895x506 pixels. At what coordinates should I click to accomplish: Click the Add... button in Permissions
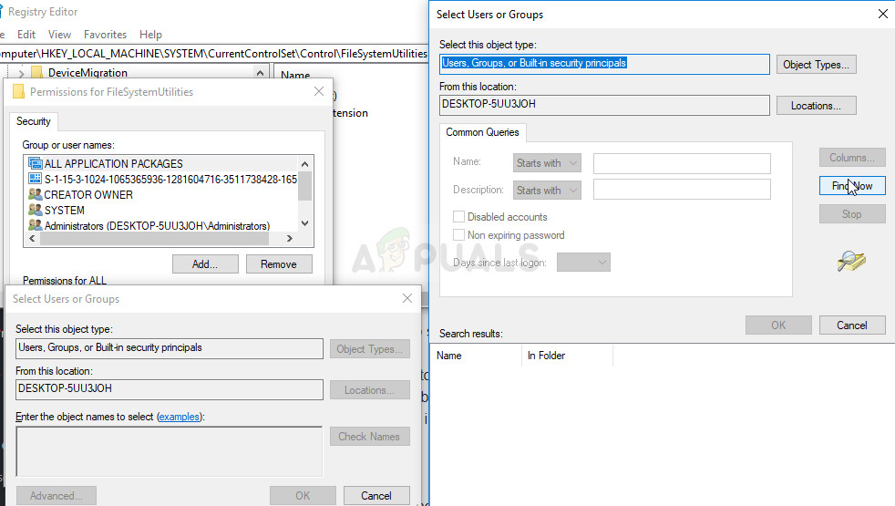point(205,263)
